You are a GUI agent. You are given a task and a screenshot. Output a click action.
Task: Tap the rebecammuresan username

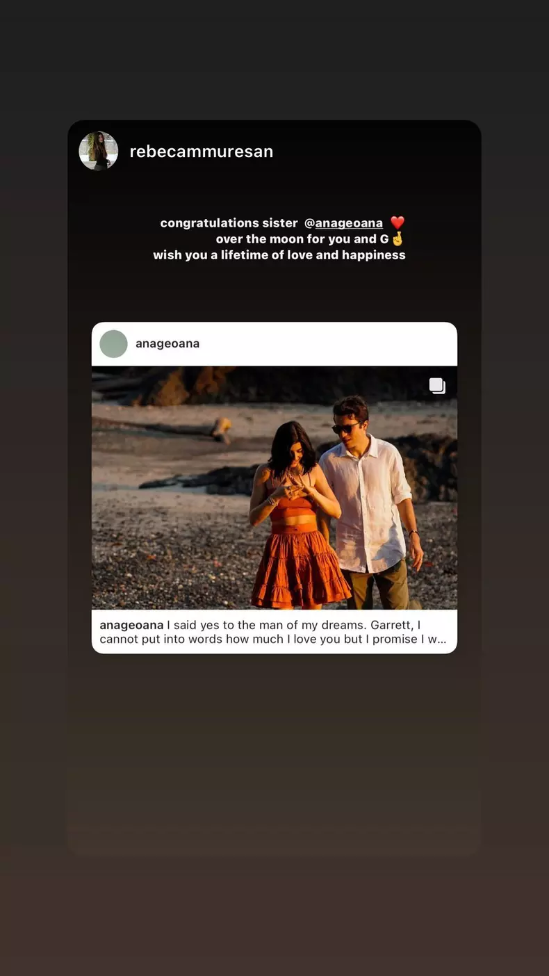[x=201, y=152]
